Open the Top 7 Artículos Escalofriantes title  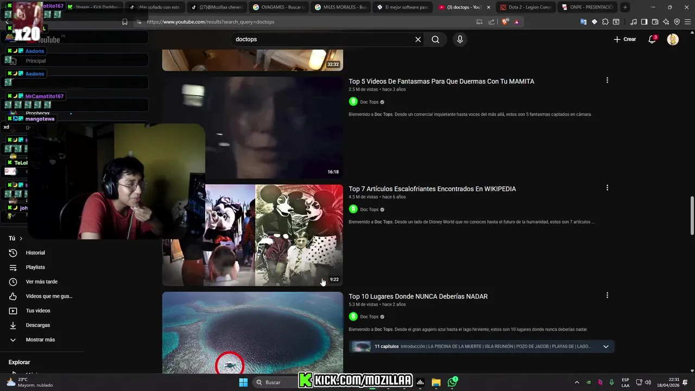pos(432,189)
